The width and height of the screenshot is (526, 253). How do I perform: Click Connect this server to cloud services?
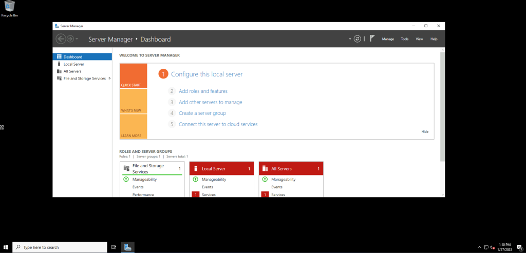tap(218, 124)
